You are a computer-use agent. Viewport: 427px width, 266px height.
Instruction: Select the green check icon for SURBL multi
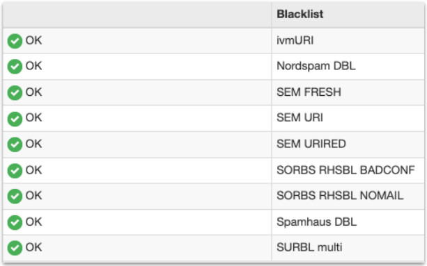(15, 248)
